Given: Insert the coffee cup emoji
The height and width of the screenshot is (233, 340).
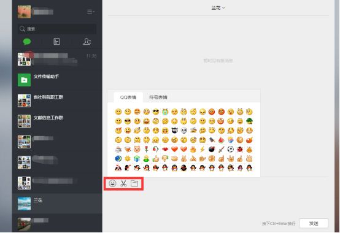Looking at the screenshot, I should 118,149.
